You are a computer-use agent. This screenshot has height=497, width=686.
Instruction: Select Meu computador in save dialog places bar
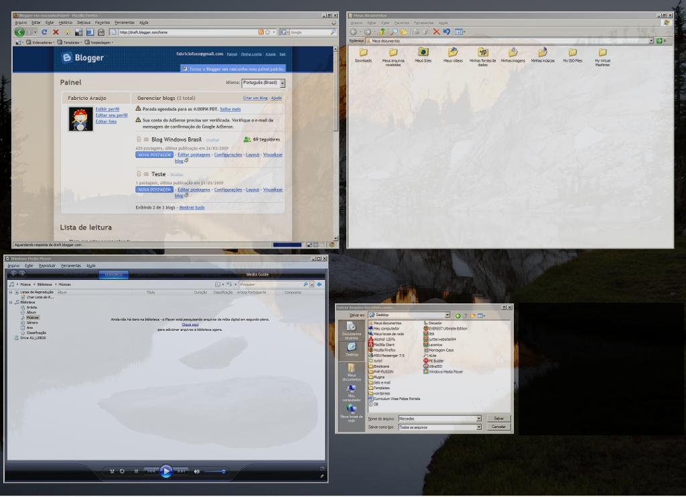[351, 393]
